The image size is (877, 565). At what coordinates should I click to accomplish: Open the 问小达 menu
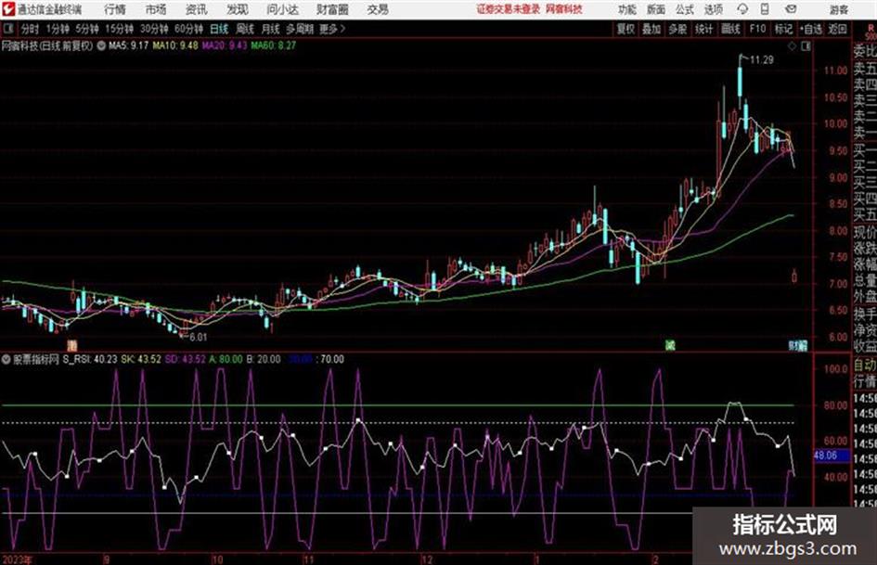click(282, 9)
